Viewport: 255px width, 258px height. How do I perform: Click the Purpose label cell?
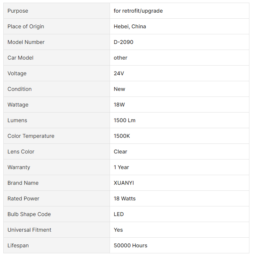coord(56,11)
